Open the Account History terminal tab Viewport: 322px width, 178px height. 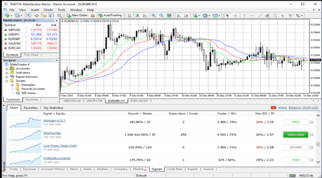(53, 169)
